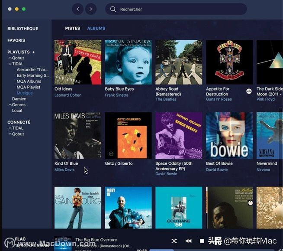The width and height of the screenshot is (283, 251).
Task: Click The Big Blue Overture track title
Action: point(96,240)
